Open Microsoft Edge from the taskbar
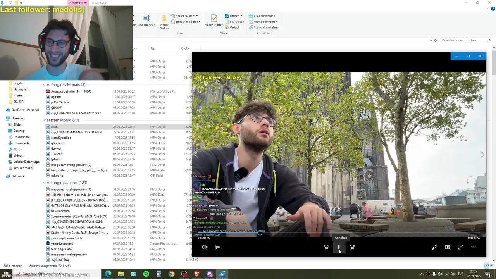Viewport: 496px width, 279px height. [108, 274]
